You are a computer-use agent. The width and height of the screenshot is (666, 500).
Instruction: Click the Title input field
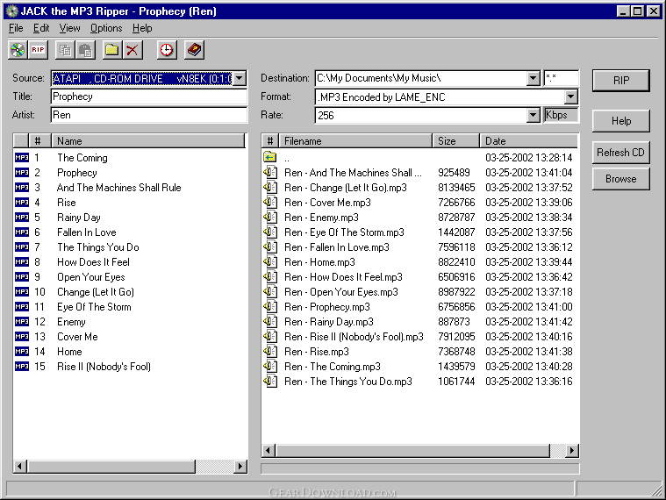pos(148,96)
